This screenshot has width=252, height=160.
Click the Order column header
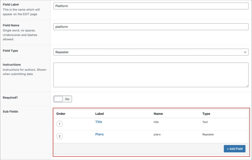(61, 114)
